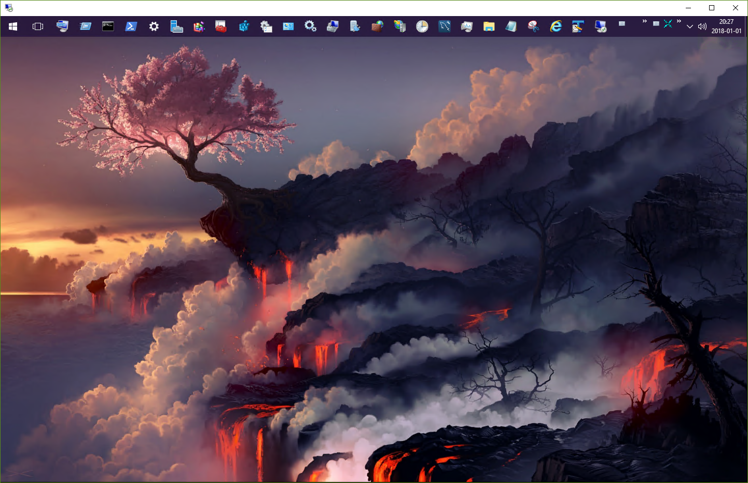Open the remote session window system menu icon
Viewport: 748px width, 483px height.
coord(9,8)
